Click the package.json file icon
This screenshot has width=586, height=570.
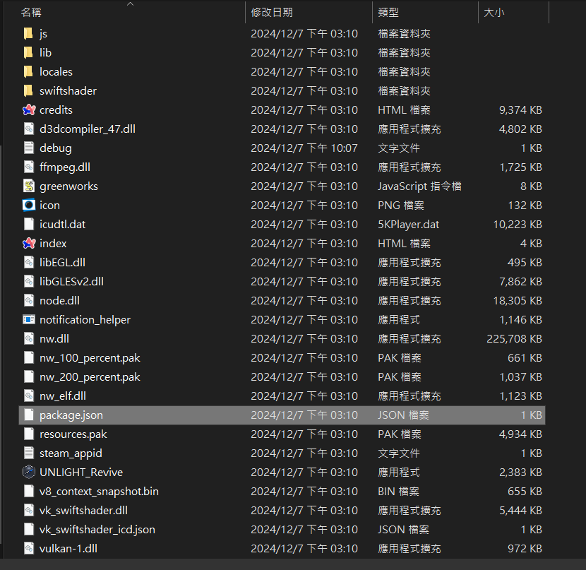(x=29, y=415)
